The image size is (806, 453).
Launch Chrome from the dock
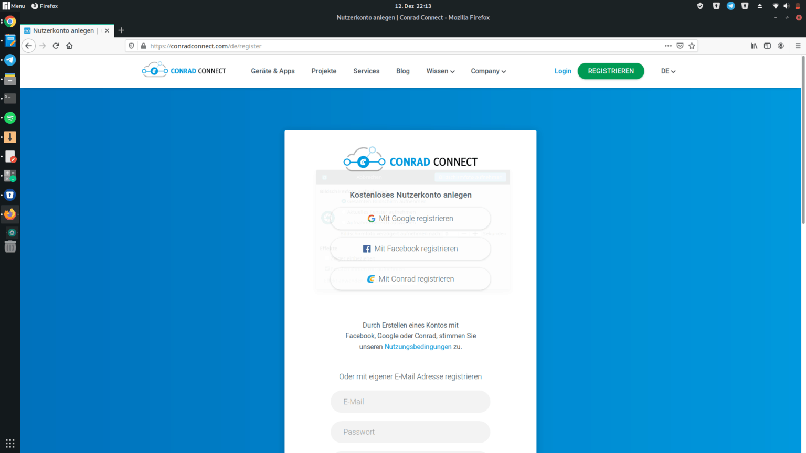[10, 21]
